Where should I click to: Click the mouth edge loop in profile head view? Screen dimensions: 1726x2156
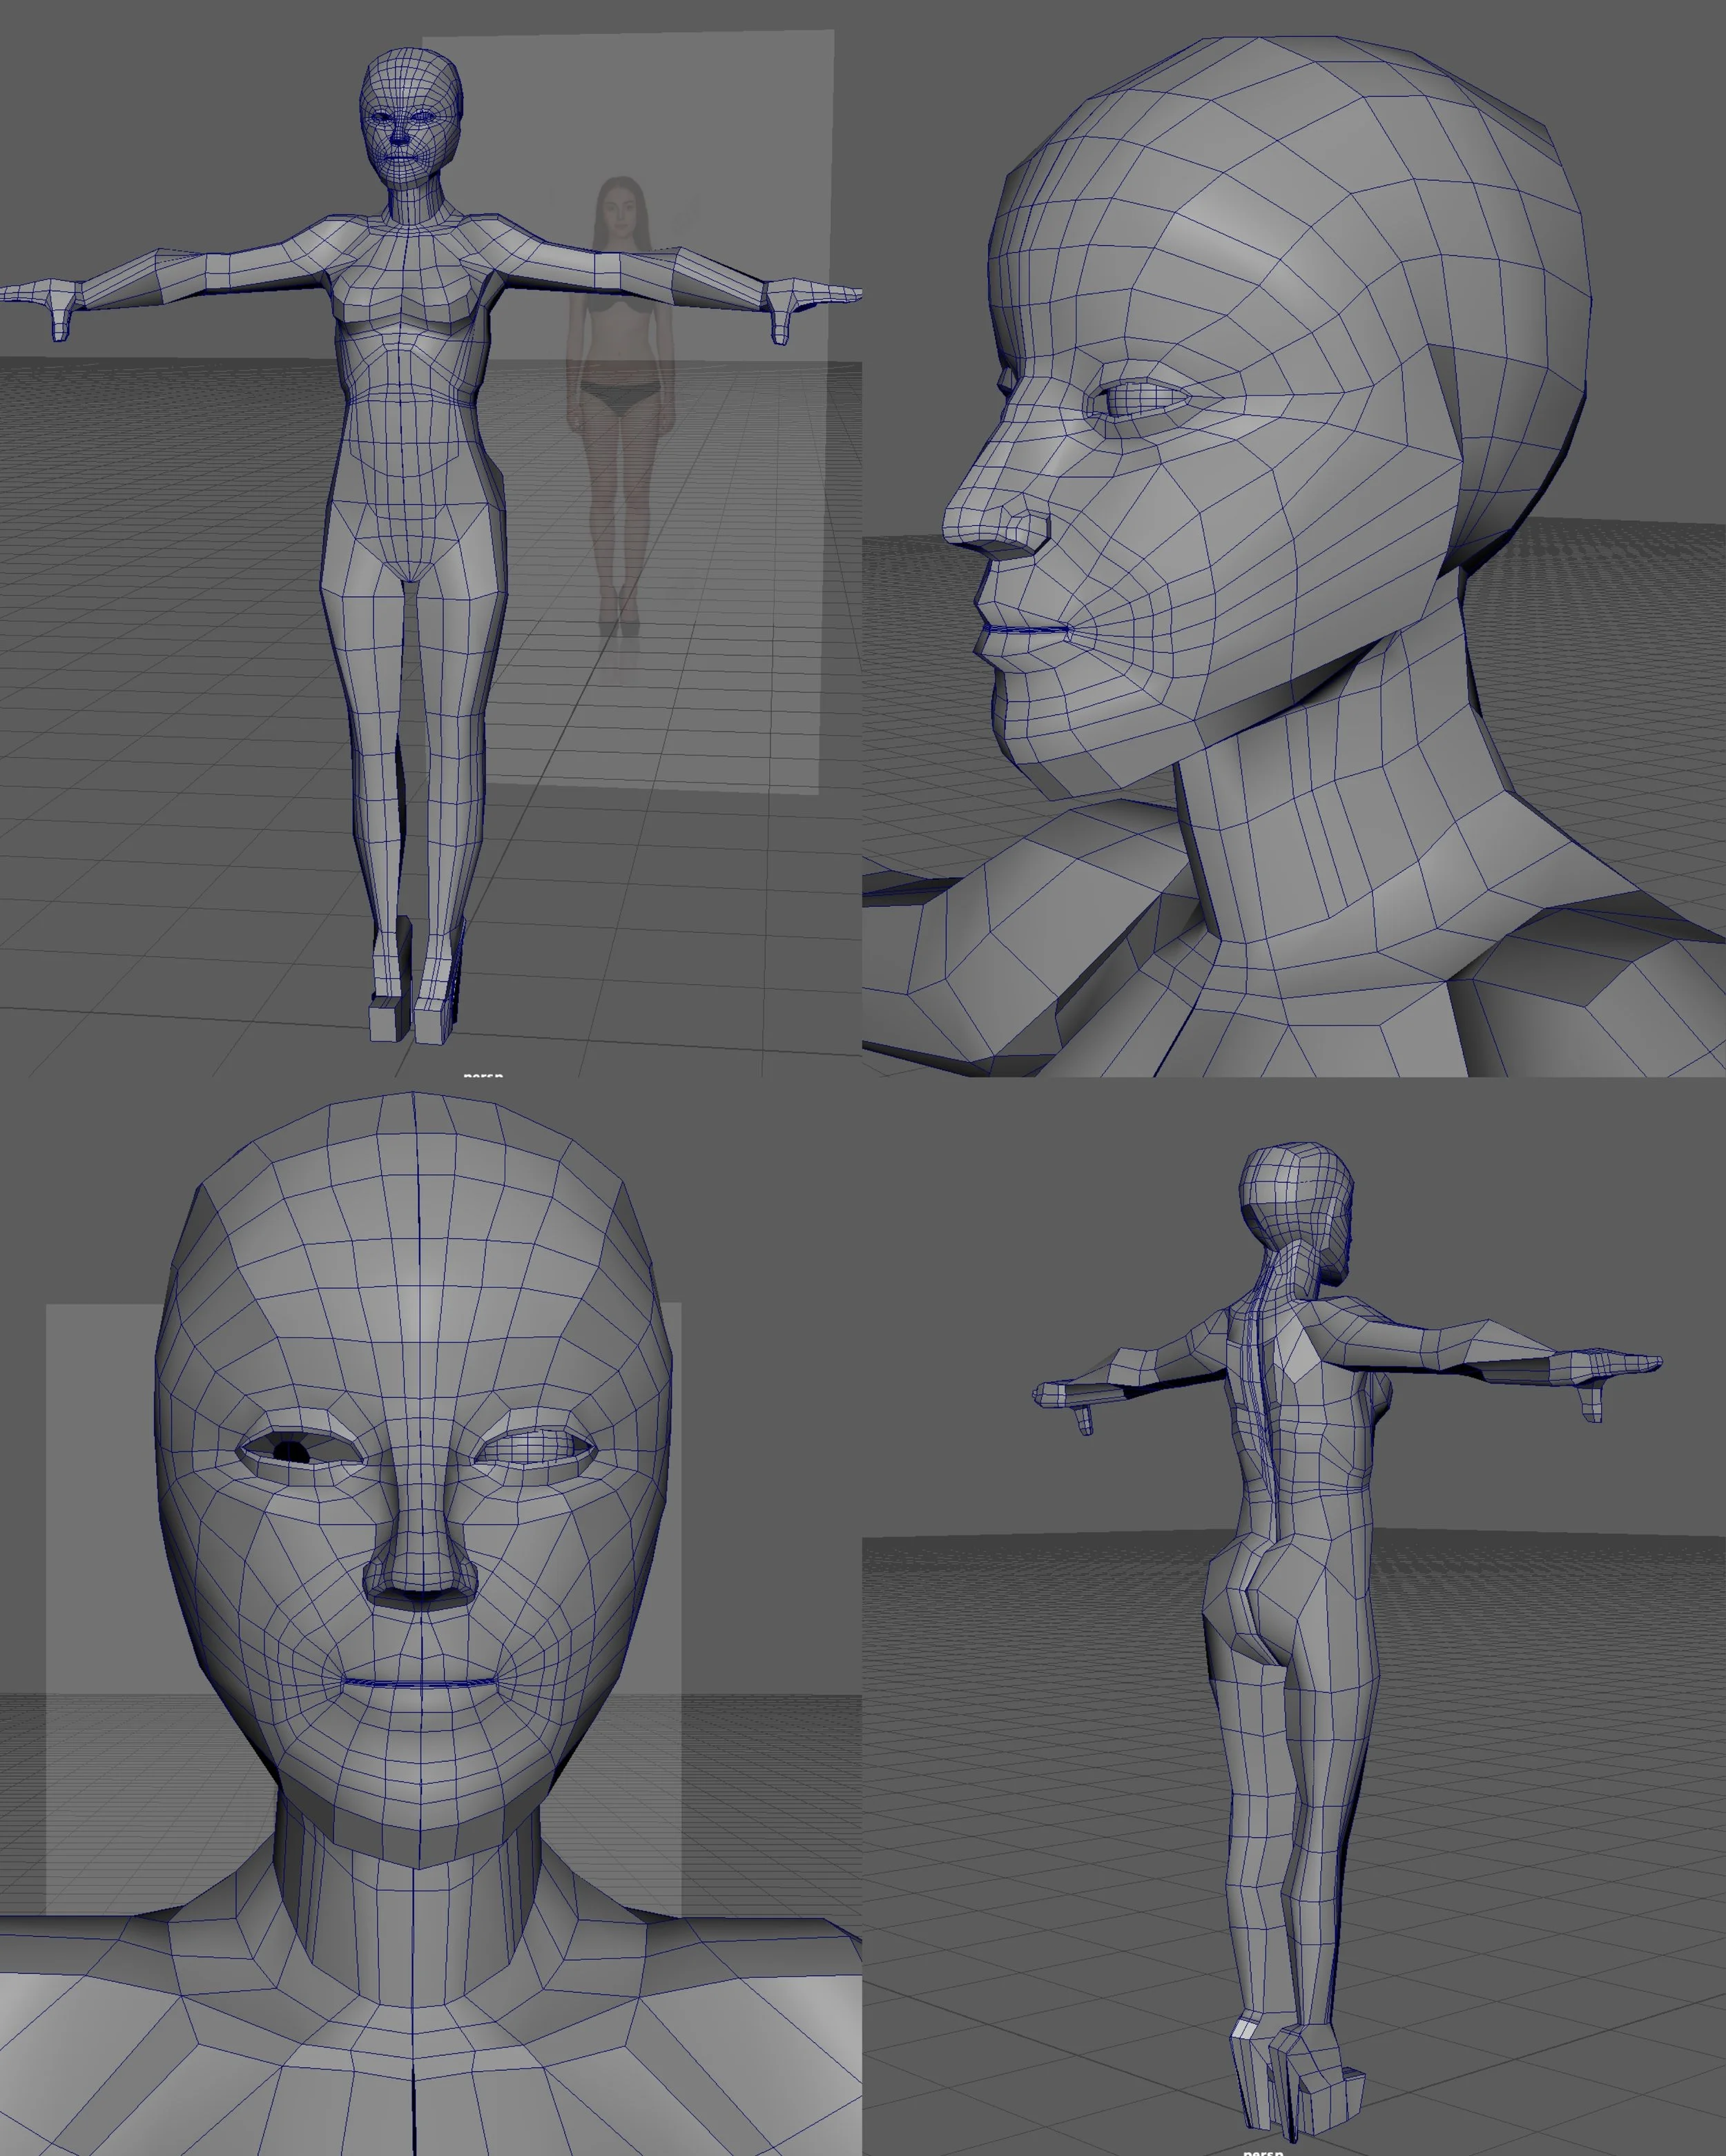(1026, 631)
